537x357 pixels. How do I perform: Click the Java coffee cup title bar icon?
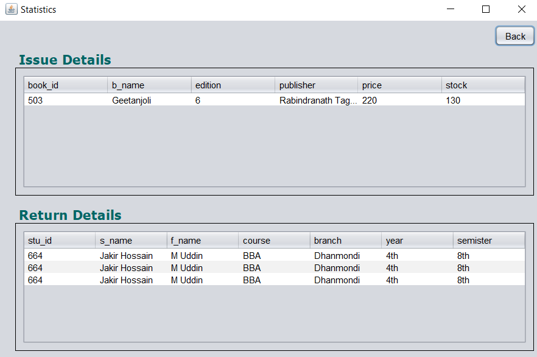click(x=10, y=9)
